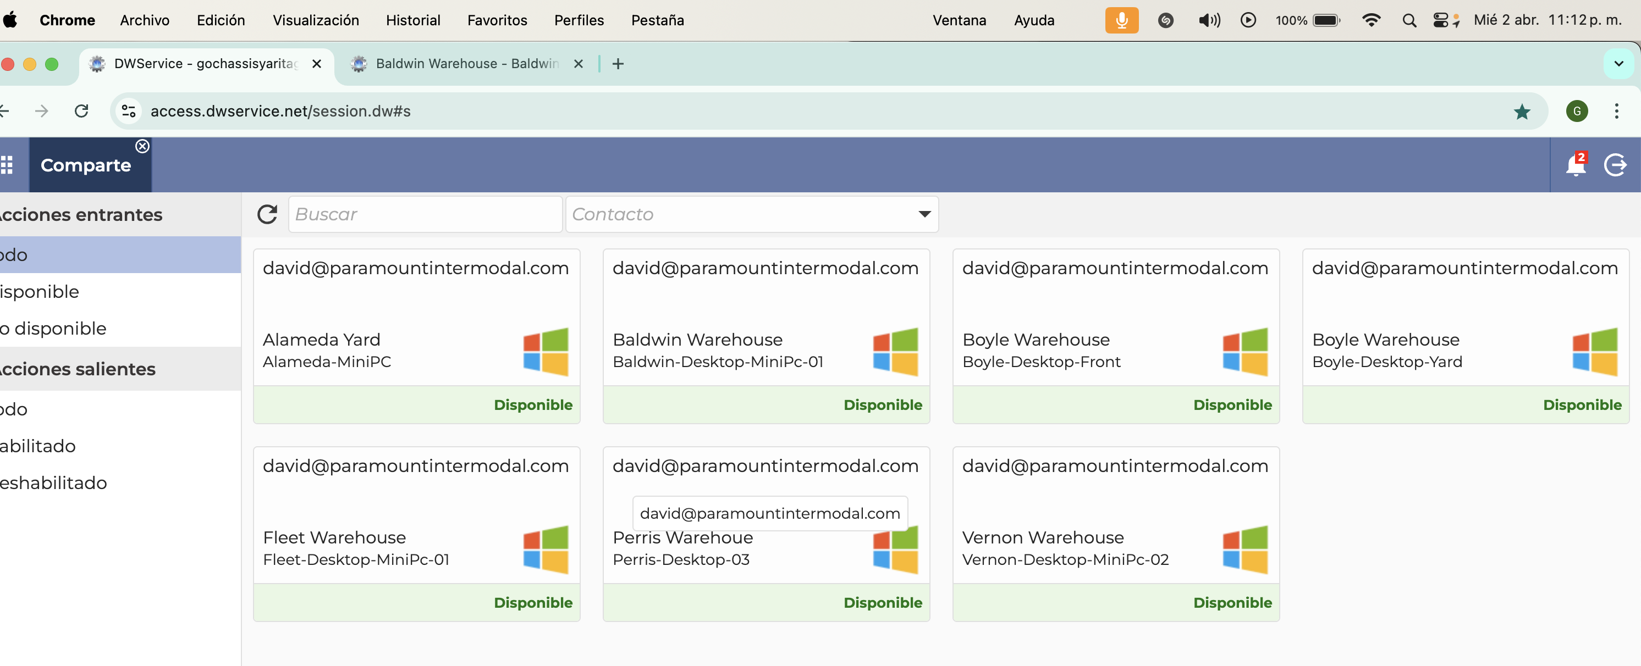
Task: Select Todo under Acciones salientes
Action: coord(120,409)
